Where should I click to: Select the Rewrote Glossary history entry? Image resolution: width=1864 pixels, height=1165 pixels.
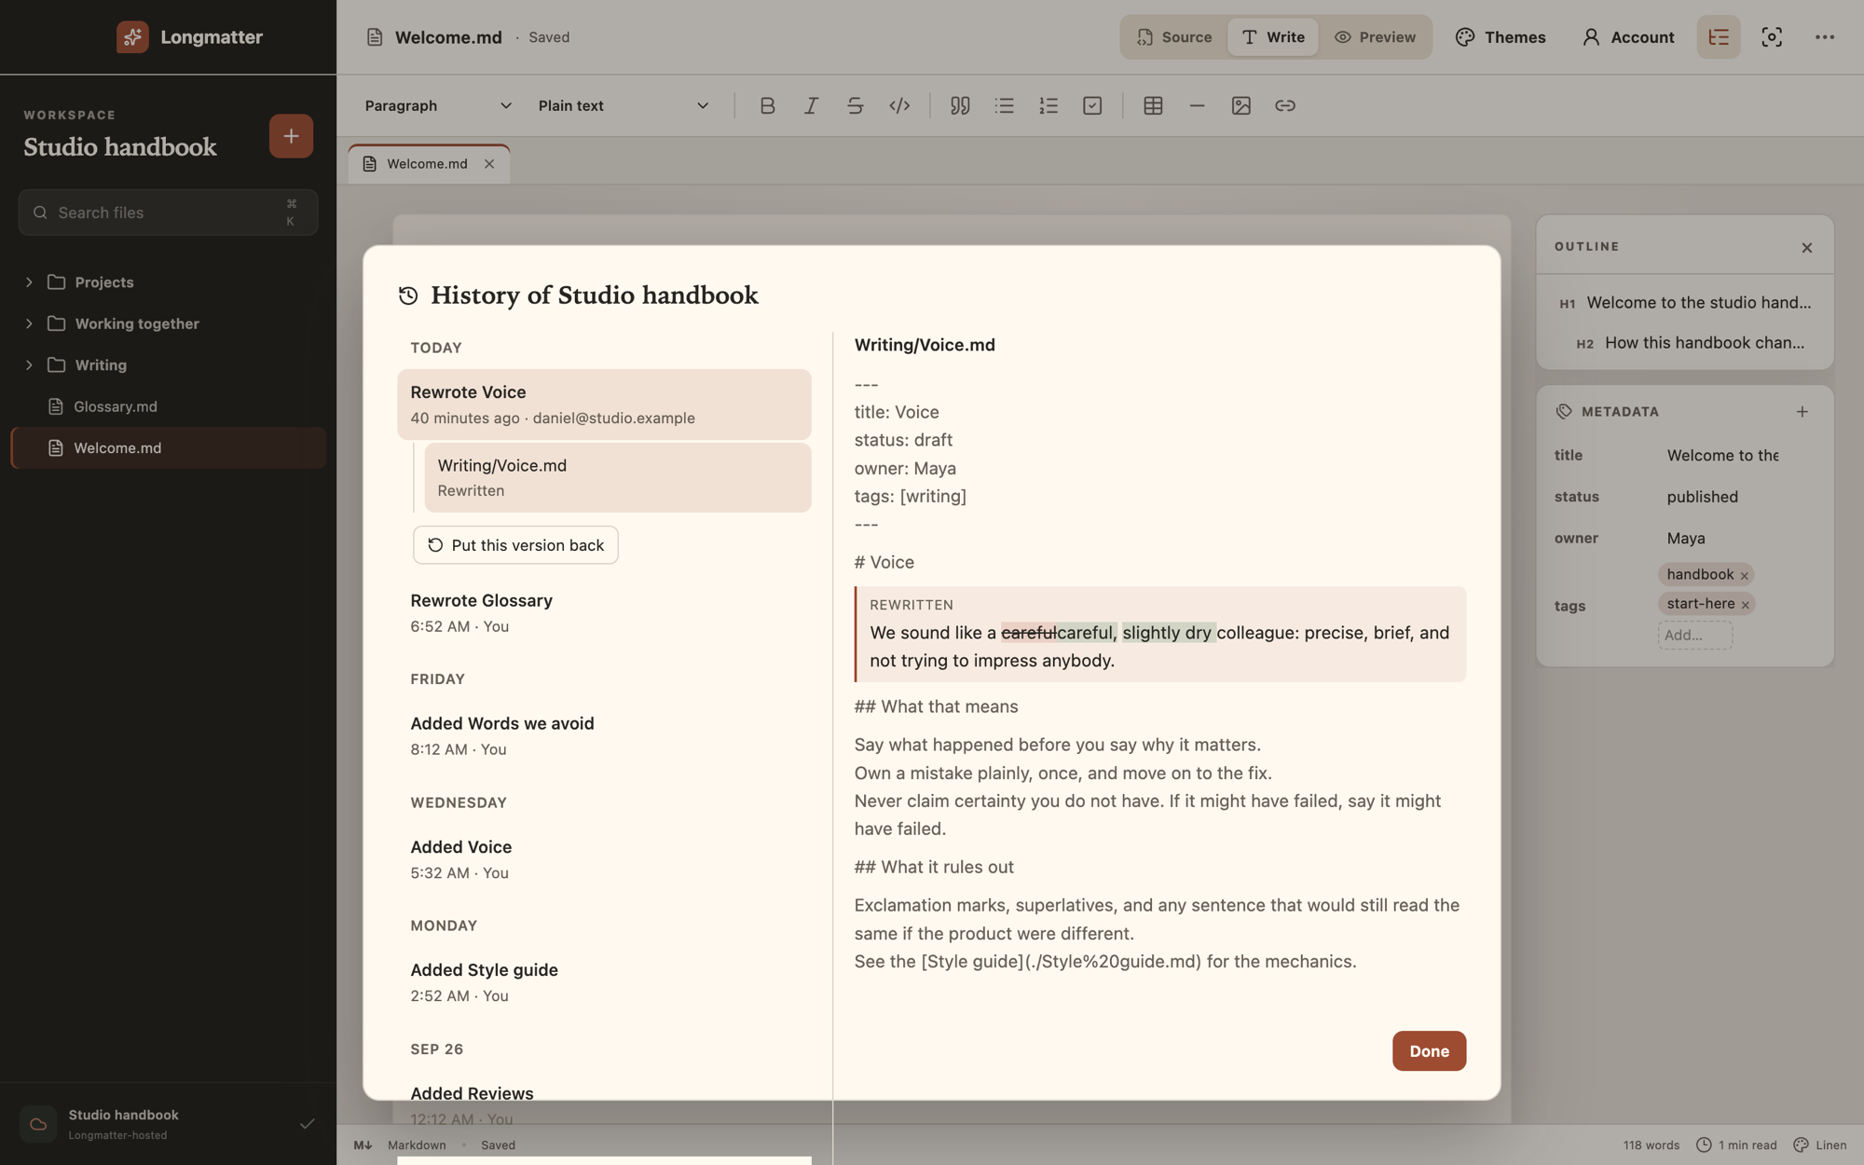[604, 612]
